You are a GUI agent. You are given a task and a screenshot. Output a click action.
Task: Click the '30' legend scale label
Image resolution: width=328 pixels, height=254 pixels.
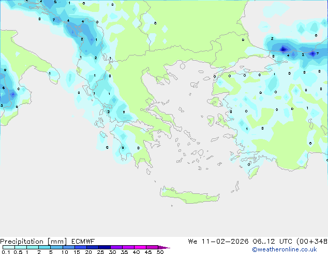(112, 252)
